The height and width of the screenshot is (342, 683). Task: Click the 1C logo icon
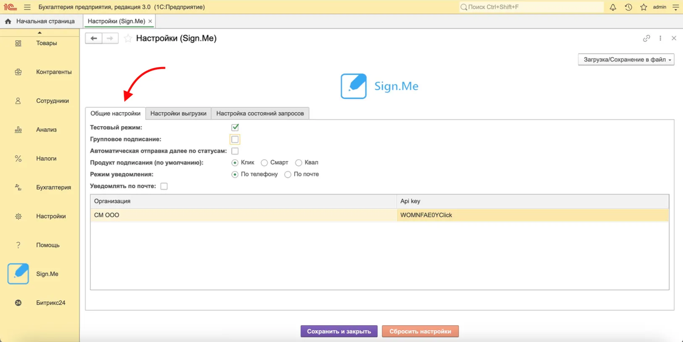[10, 7]
